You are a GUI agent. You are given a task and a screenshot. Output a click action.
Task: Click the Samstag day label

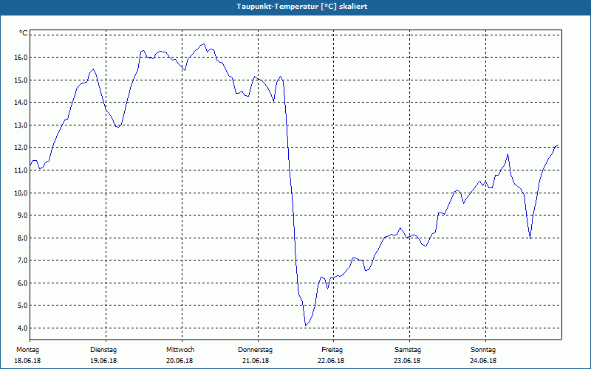[408, 350]
